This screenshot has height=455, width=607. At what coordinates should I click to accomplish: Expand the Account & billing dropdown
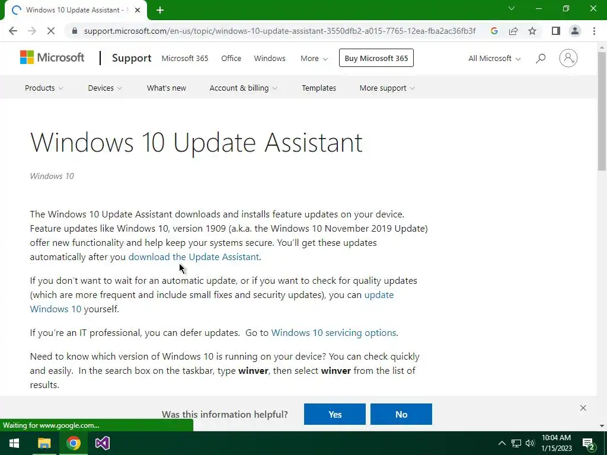point(243,88)
